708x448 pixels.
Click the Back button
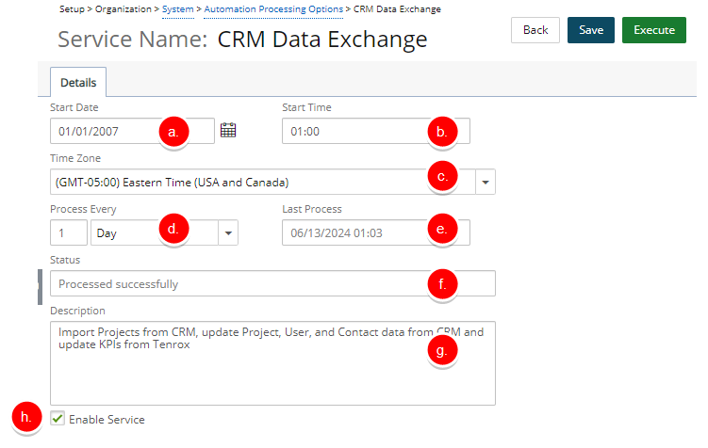pyautogui.click(x=535, y=30)
